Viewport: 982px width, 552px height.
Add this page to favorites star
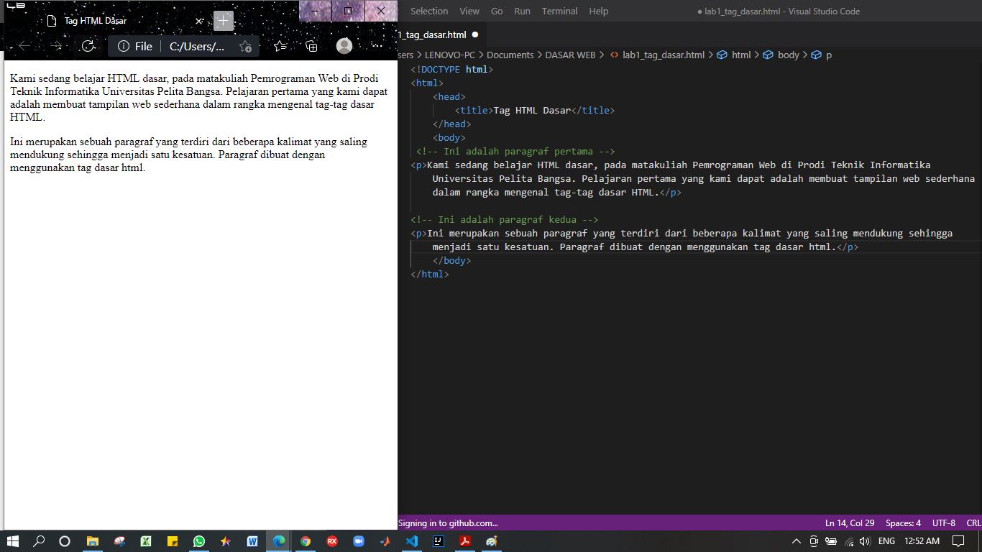pos(245,47)
